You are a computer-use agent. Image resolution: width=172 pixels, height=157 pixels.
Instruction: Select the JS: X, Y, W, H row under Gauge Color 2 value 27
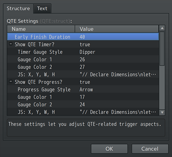point(83,74)
